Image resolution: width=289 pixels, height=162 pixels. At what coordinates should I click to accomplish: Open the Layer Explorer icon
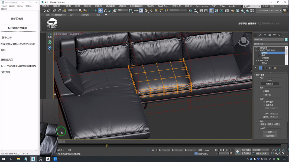[x=206, y=11]
